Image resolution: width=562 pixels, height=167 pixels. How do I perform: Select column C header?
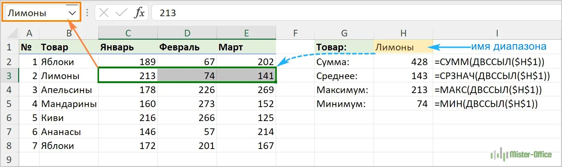[128, 33]
